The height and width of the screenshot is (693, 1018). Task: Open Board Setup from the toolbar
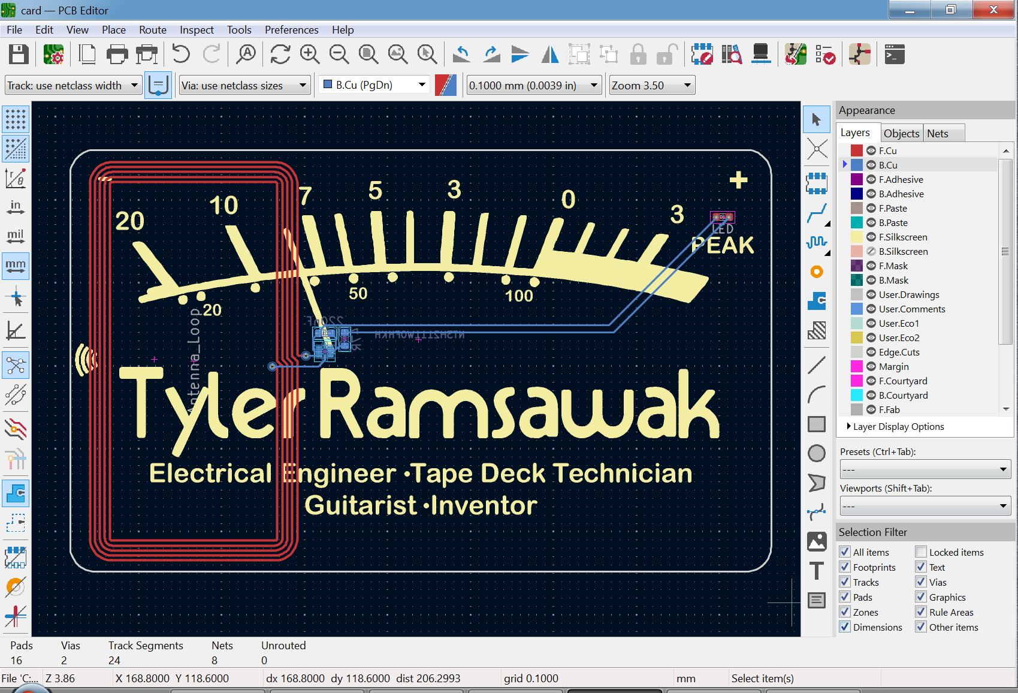53,55
